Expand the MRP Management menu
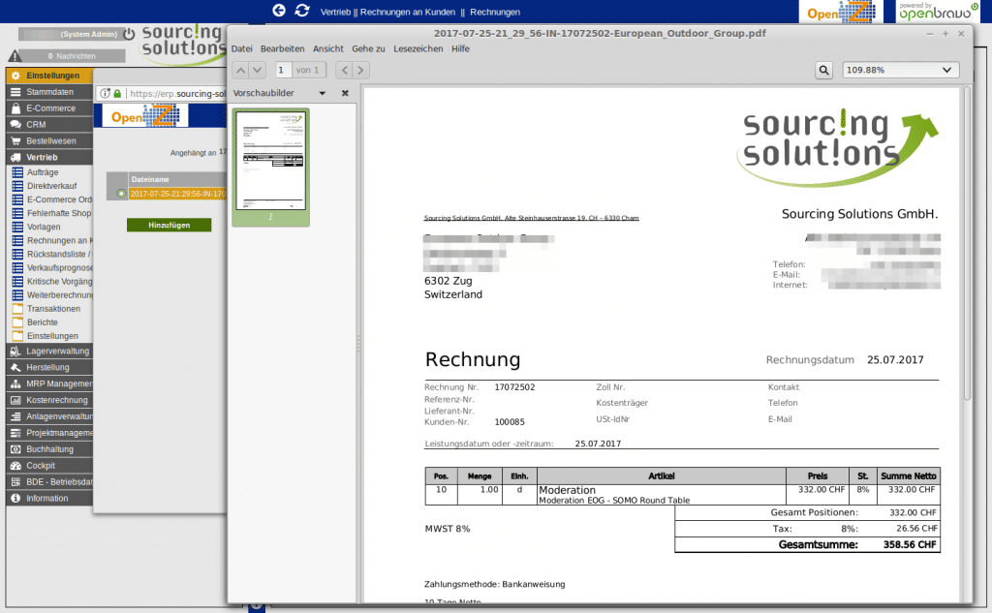Viewport: 992px width, 613px height. pyautogui.click(x=49, y=384)
